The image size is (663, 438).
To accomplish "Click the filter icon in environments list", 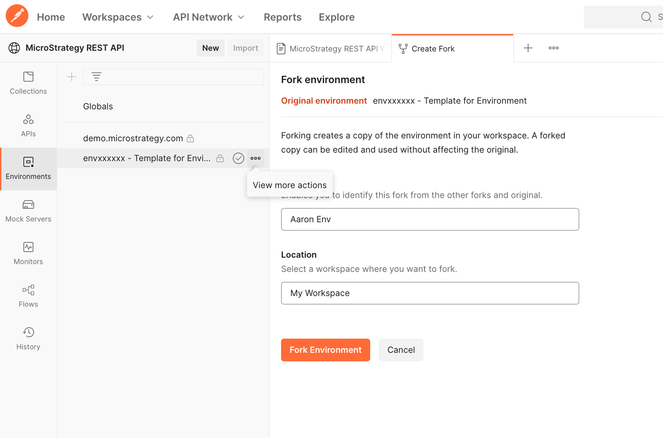I will (96, 77).
